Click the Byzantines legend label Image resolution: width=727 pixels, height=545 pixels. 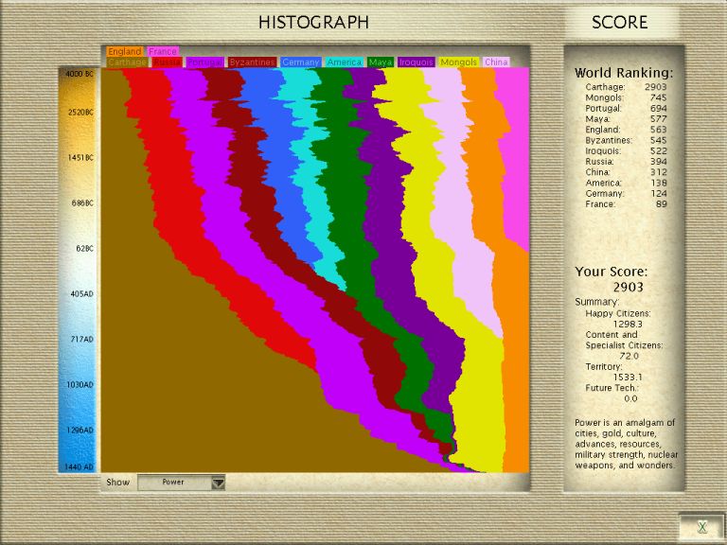tap(252, 62)
